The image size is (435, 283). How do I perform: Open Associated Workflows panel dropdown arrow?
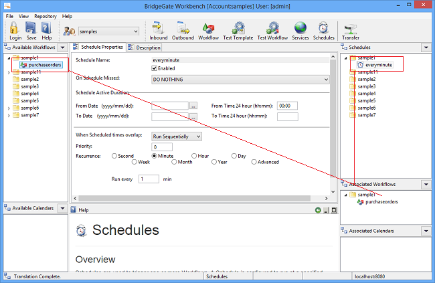426,184
